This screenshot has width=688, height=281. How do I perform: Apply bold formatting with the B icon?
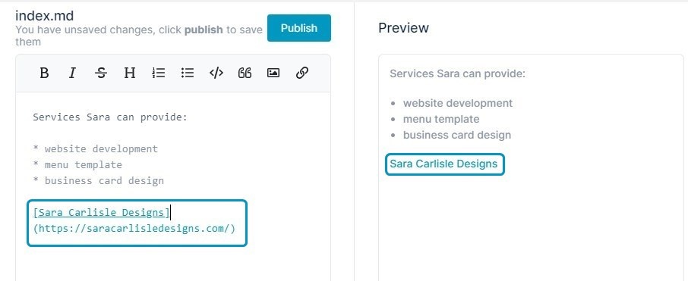(44, 73)
